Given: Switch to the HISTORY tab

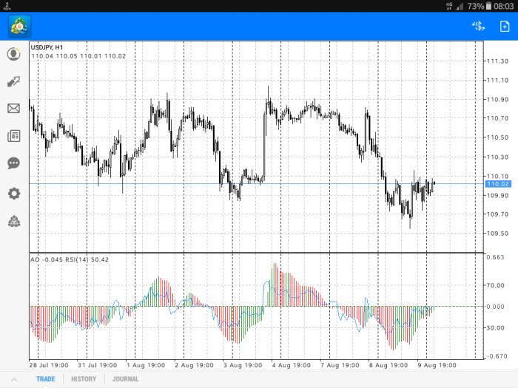Looking at the screenshot, I should [x=84, y=378].
